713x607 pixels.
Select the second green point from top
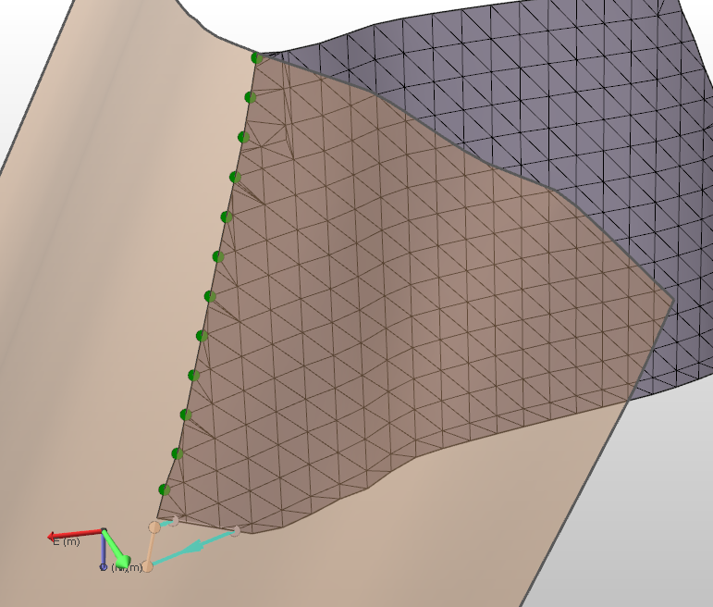(x=250, y=97)
